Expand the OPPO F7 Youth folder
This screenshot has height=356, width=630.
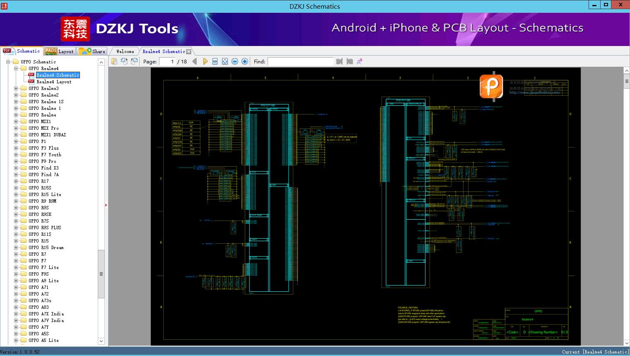(x=16, y=155)
